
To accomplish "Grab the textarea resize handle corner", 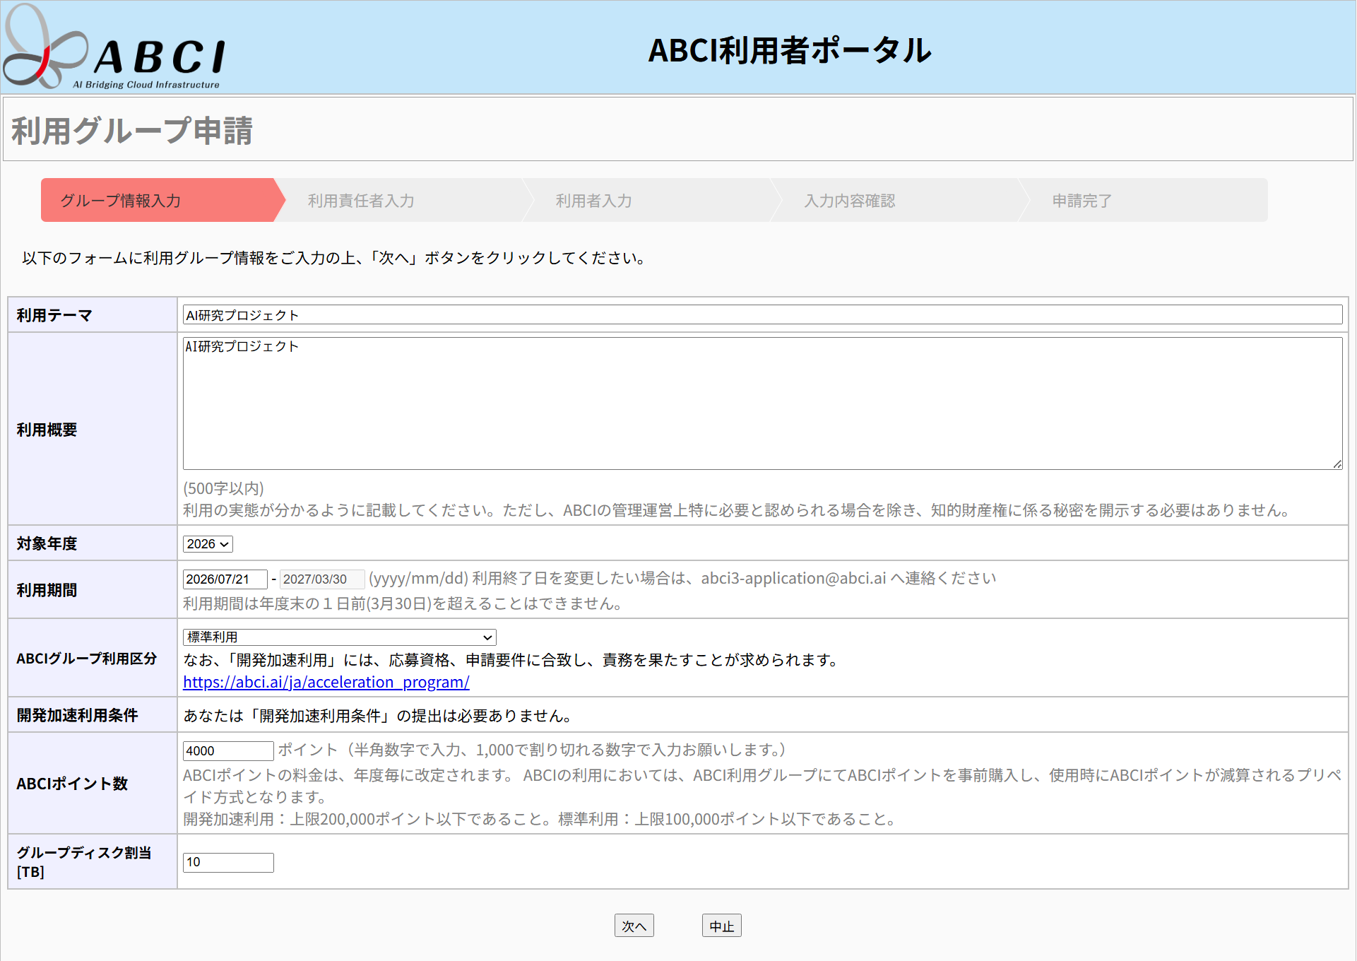I will tap(1337, 464).
